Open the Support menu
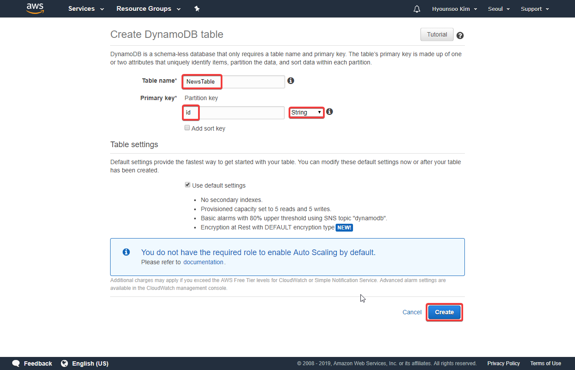575x370 pixels. click(x=535, y=9)
